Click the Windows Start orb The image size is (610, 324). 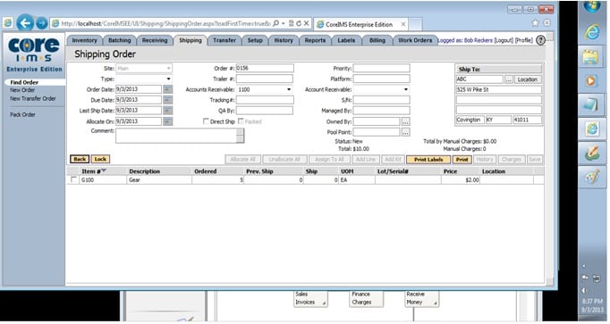point(593,5)
